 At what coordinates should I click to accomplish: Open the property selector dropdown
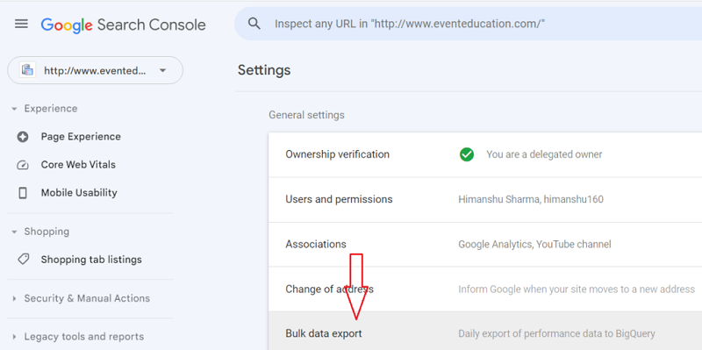click(x=96, y=70)
